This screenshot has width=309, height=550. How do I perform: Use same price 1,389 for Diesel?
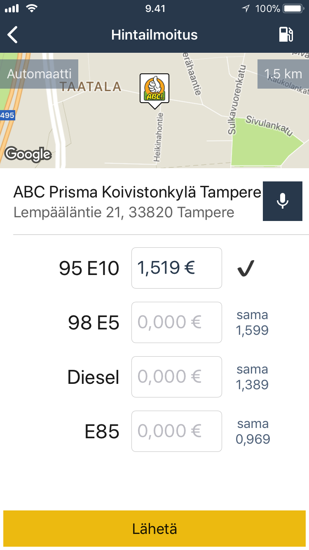pos(252,377)
